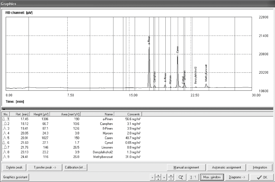Image resolution: width=275 pixels, height=182 pixels.
Task: Select the Methylbenzoat name cell
Action: click(x=103, y=157)
